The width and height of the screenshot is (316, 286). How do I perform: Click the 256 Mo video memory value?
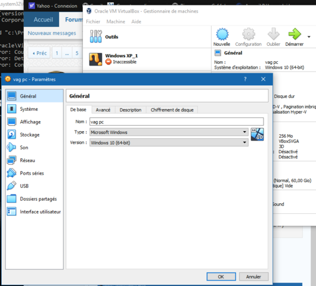click(286, 136)
